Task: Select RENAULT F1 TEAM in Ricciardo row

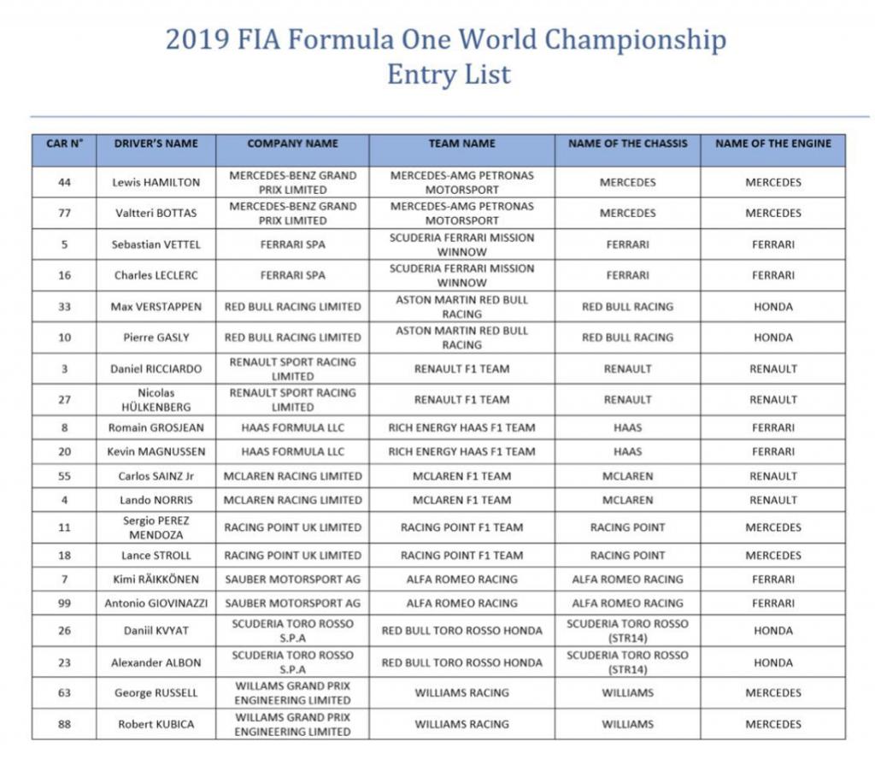Action: click(461, 369)
